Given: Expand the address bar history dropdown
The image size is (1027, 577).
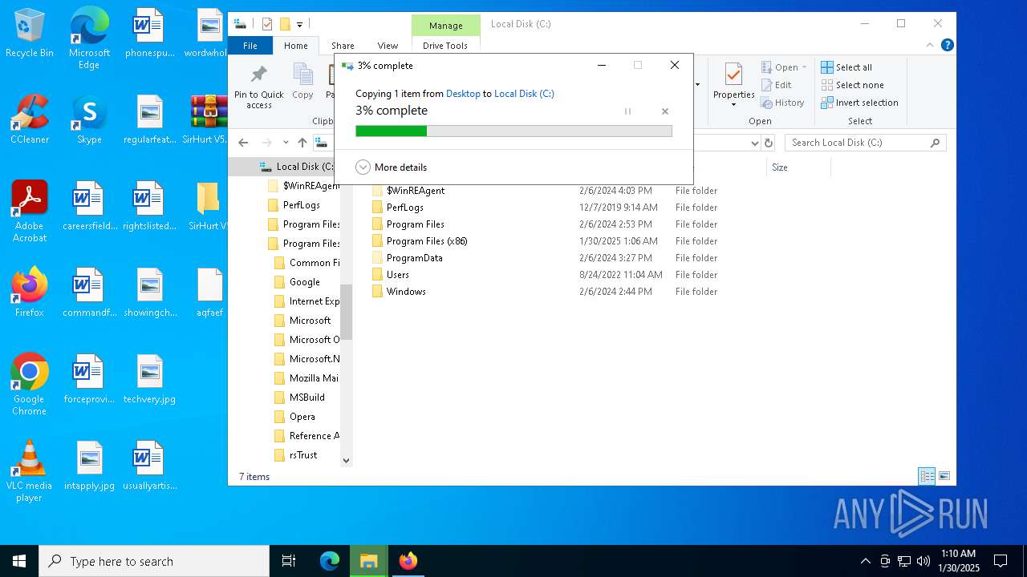Looking at the screenshot, I should coord(754,143).
